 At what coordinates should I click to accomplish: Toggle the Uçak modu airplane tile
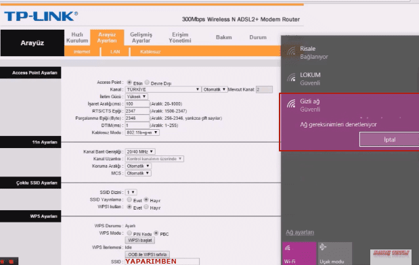pos(335,254)
